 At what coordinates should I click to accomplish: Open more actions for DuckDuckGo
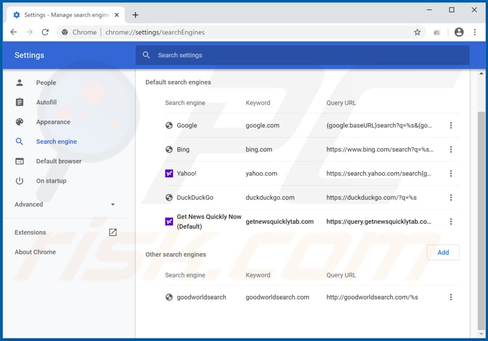pyautogui.click(x=451, y=197)
